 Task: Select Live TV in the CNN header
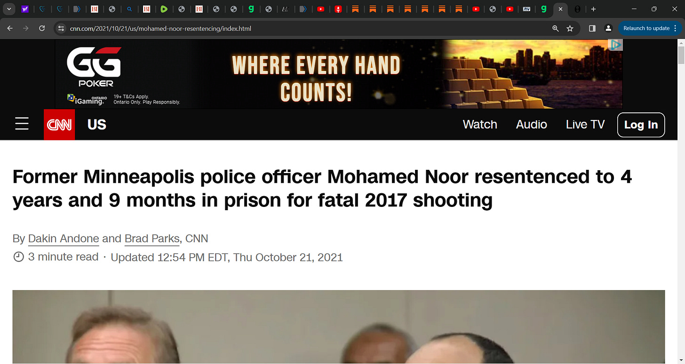point(585,125)
